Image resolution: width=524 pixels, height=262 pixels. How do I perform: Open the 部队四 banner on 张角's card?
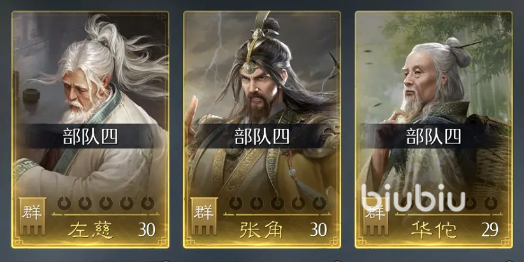click(262, 136)
